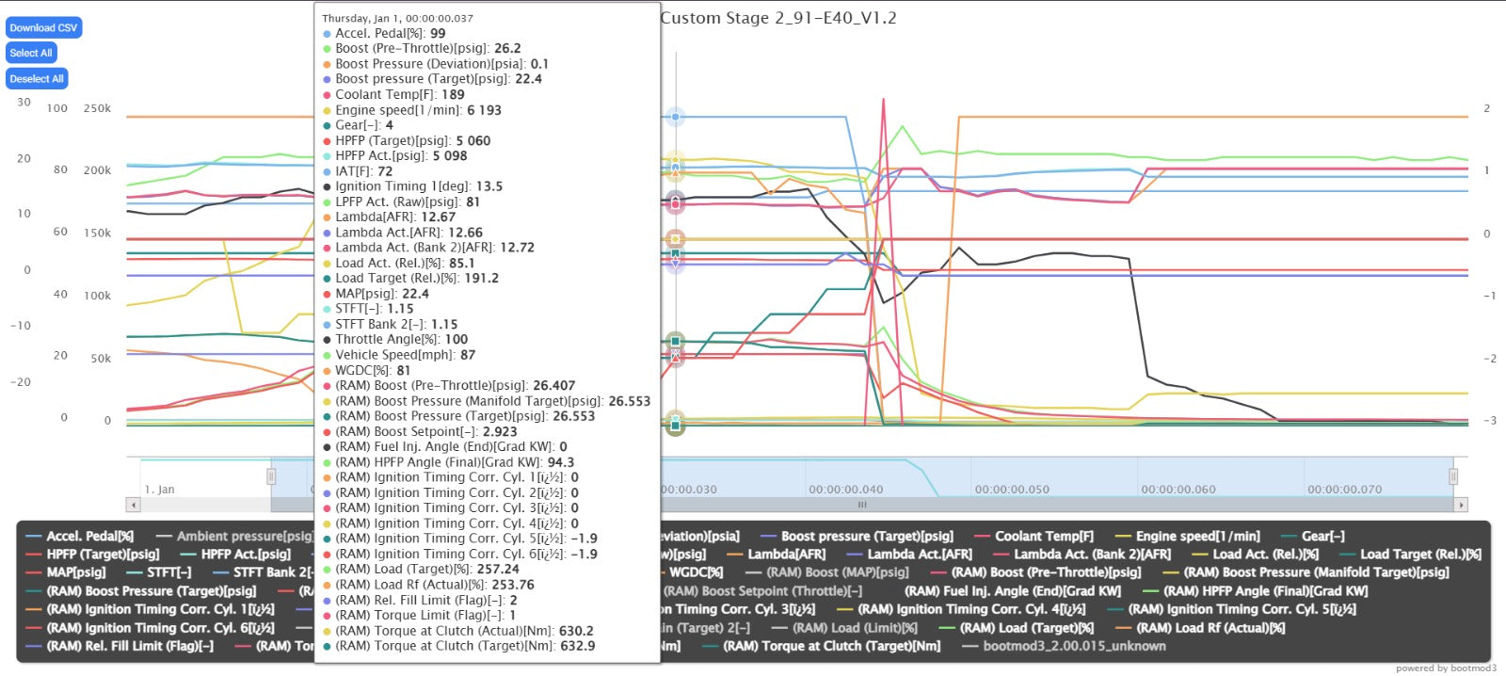Open the powered by bootmod3 link
Screen dimensions: 1506x676
(1445, 668)
